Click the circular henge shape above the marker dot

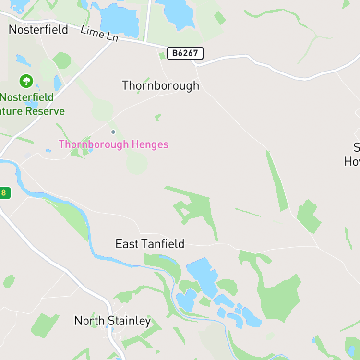(x=102, y=110)
